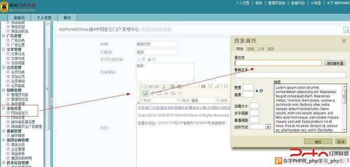Click the 页面描述 textarea
Viewport: 350px width, 167px height.
tap(165, 72)
